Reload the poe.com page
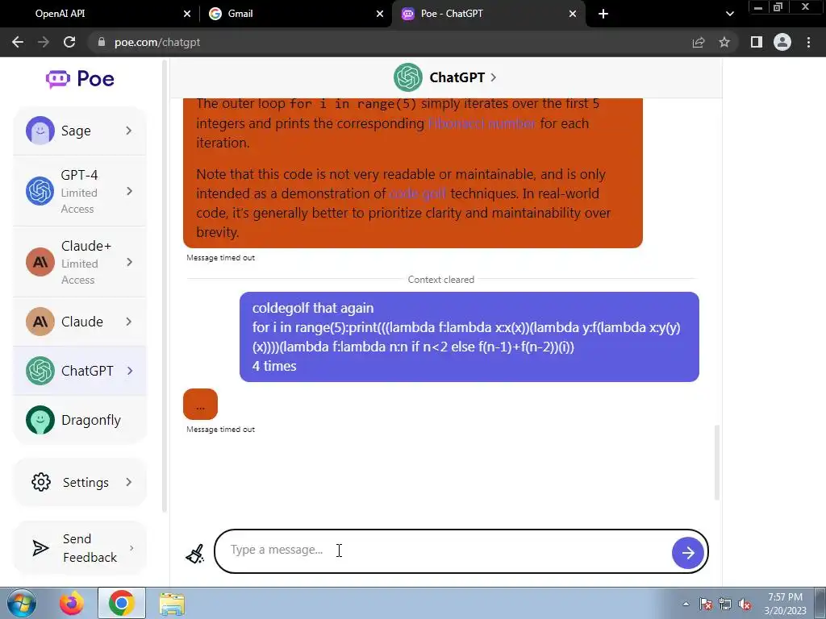The width and height of the screenshot is (826, 619). coord(69,42)
